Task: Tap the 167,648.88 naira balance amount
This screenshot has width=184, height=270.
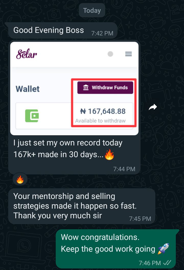Action: [103, 111]
